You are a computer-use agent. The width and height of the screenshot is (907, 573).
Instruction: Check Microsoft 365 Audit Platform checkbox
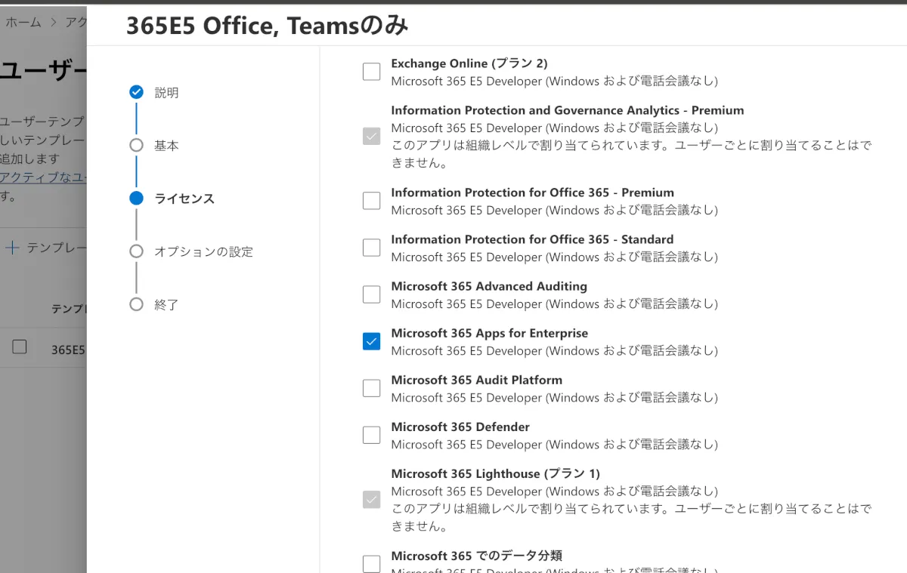tap(371, 388)
